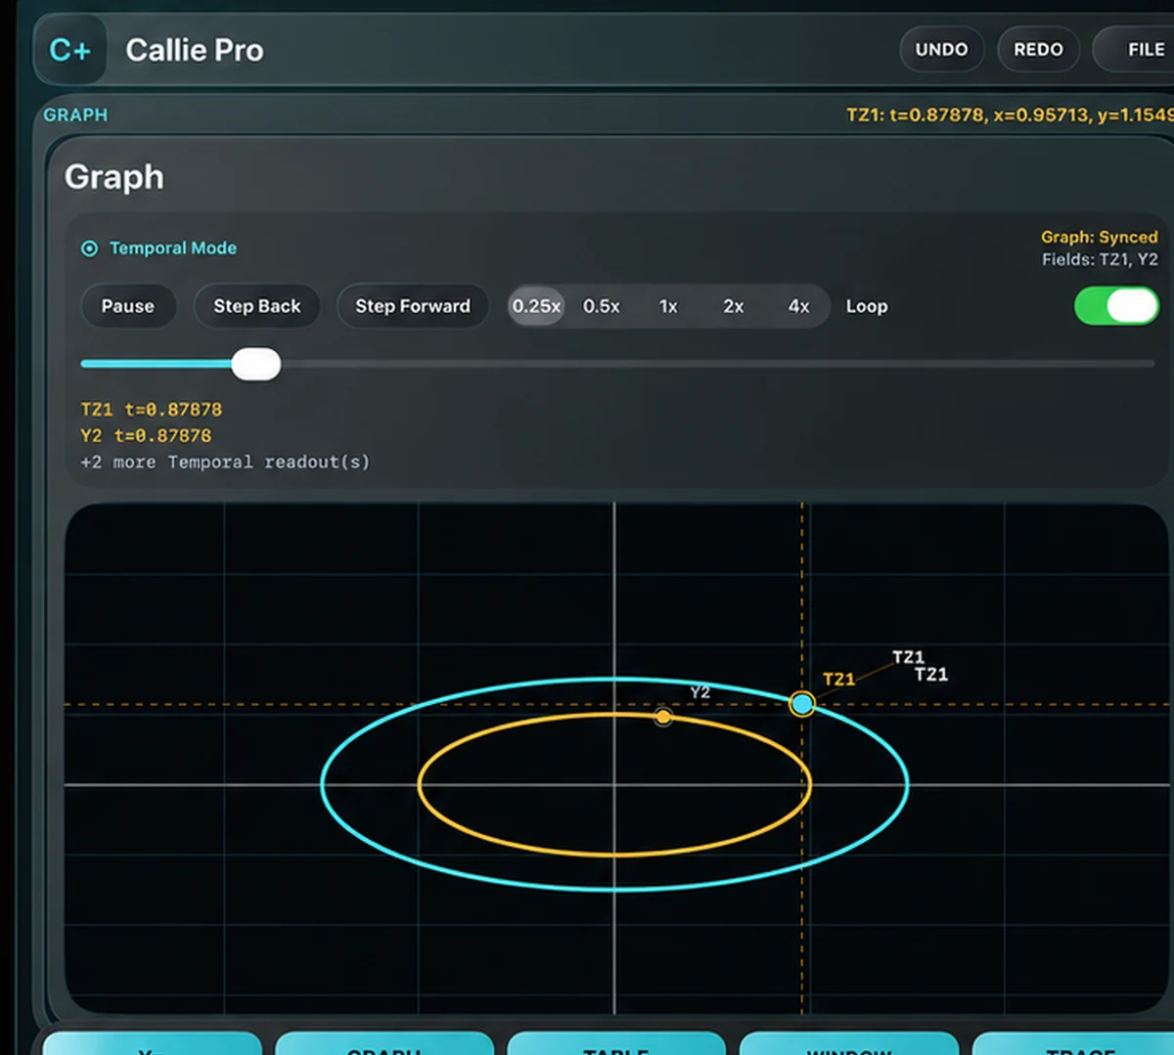This screenshot has width=1174, height=1055.
Task: Select the cyan TZ1 trace point
Action: (x=801, y=703)
